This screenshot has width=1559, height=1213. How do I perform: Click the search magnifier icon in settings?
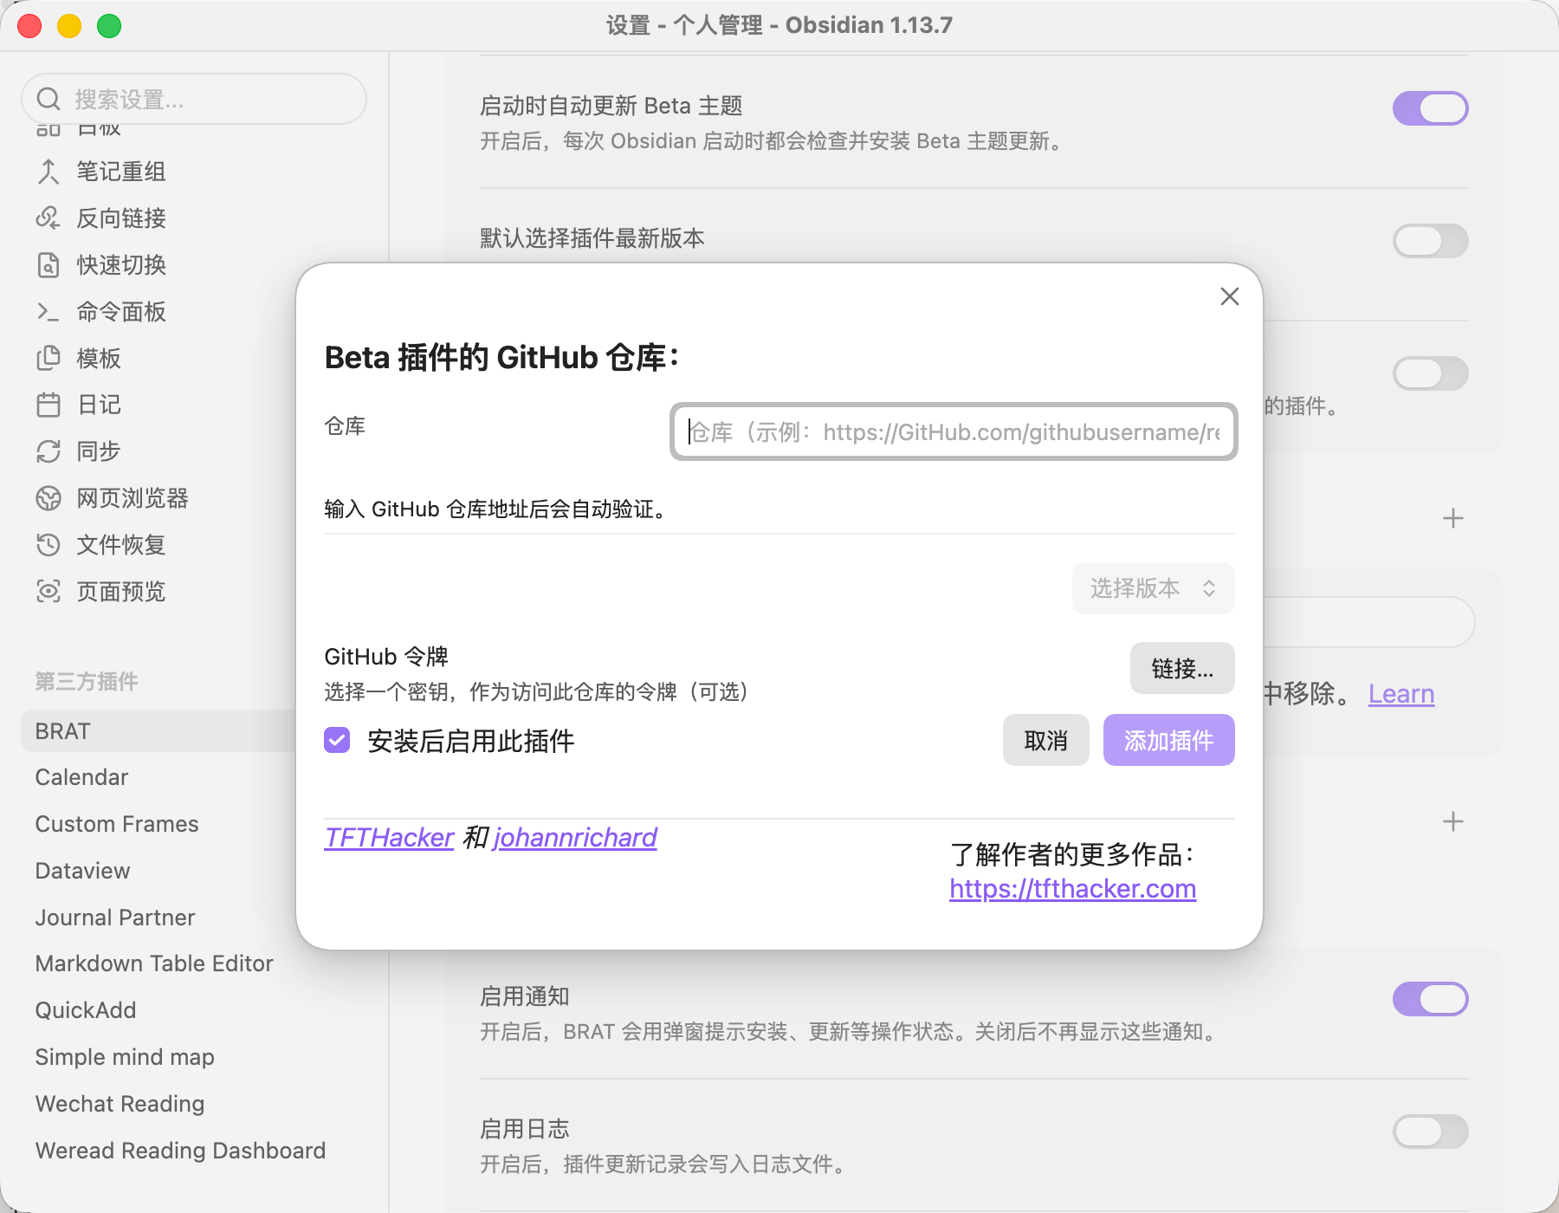point(49,100)
